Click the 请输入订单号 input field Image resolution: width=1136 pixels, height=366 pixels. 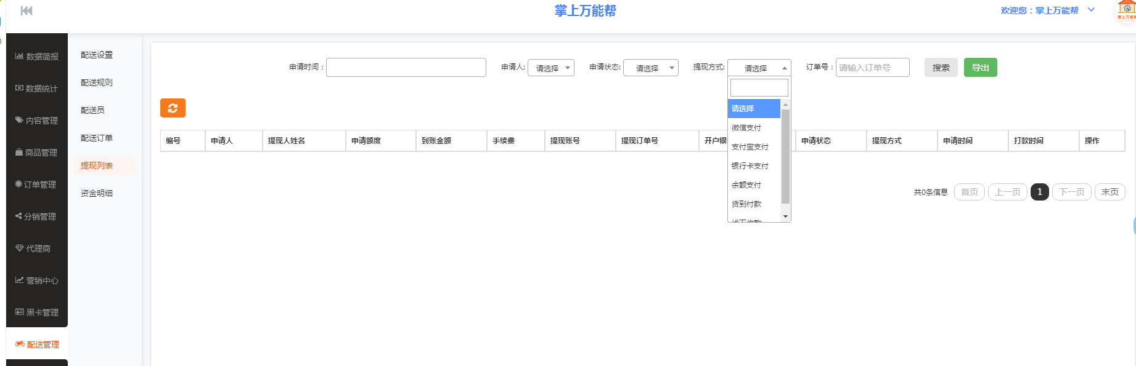click(872, 68)
